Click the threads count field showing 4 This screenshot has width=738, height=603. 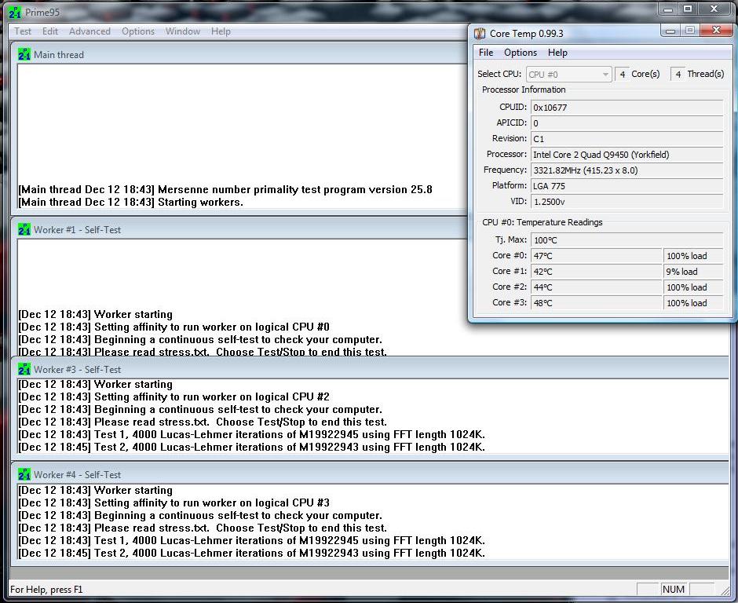point(678,75)
